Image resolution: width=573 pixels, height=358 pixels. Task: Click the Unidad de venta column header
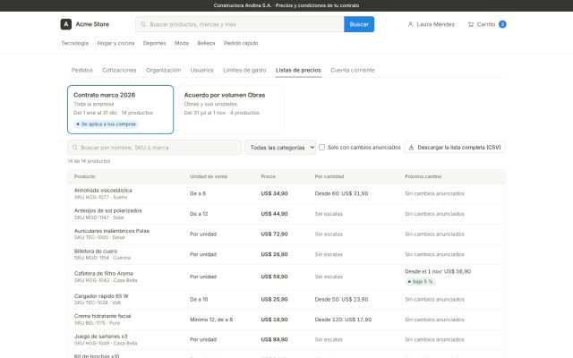click(209, 176)
